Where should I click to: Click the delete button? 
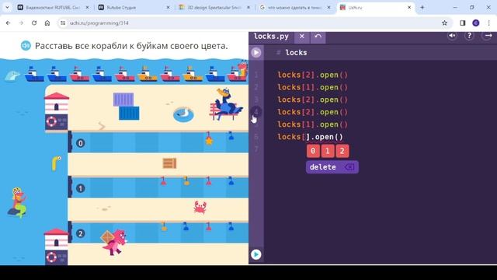[332, 167]
